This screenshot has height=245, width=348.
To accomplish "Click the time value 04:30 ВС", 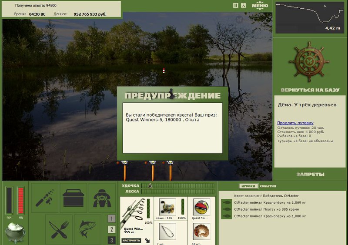I will [37, 14].
